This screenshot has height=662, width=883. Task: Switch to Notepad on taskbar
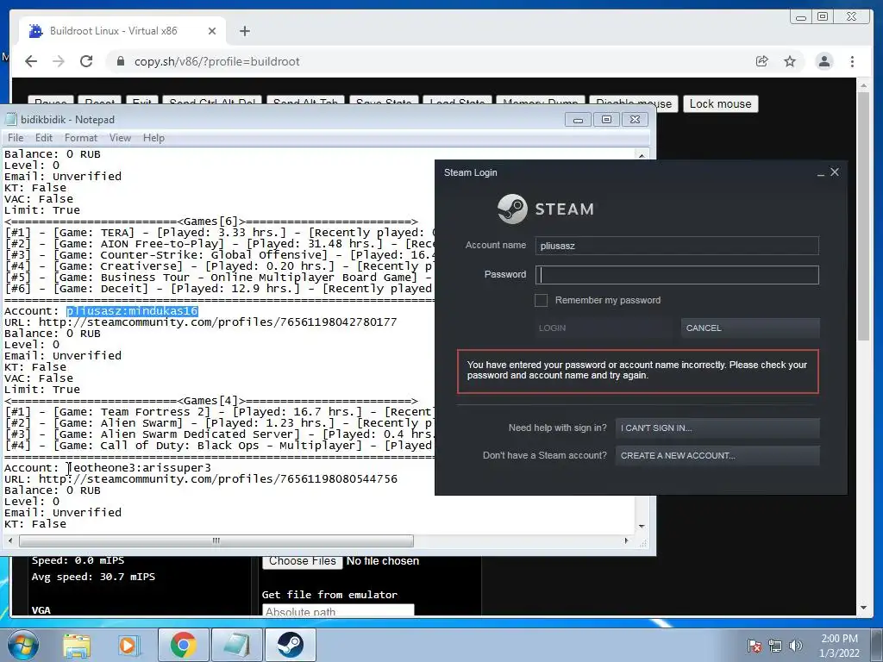(236, 645)
